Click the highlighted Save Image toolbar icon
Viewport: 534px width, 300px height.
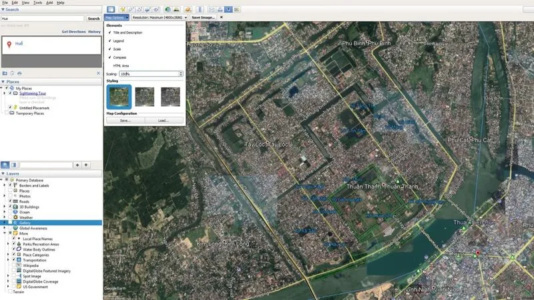click(228, 9)
